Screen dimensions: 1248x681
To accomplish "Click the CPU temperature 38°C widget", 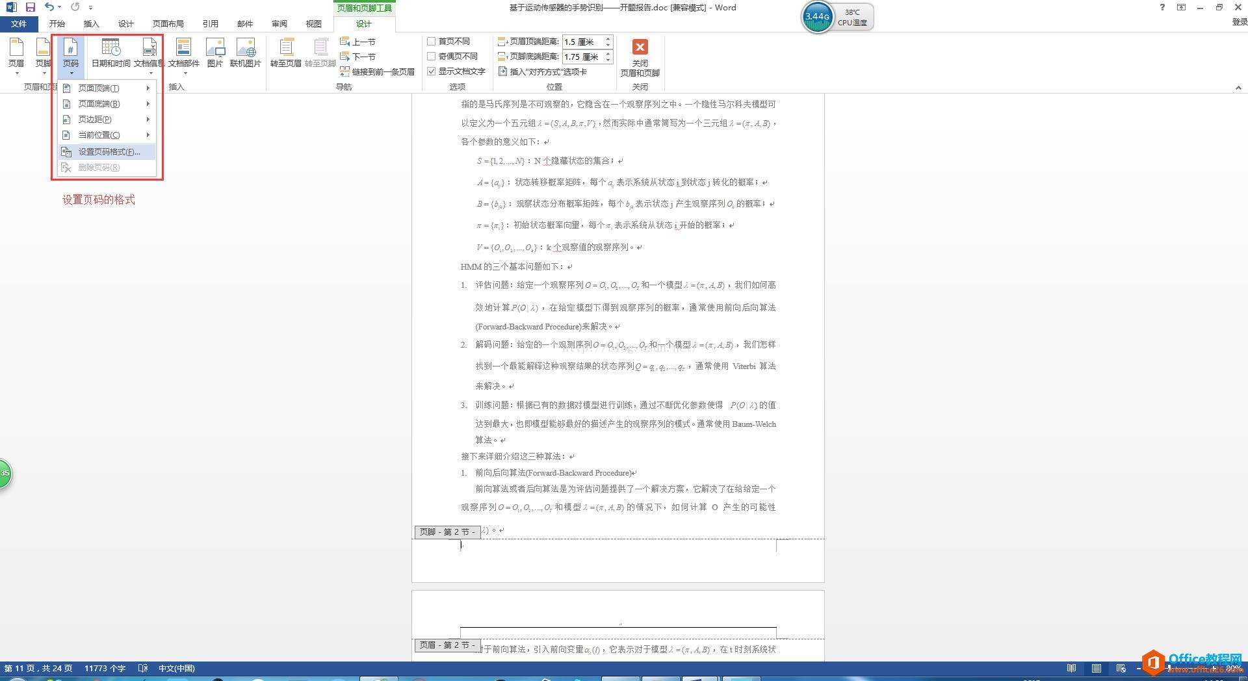I will click(x=852, y=18).
